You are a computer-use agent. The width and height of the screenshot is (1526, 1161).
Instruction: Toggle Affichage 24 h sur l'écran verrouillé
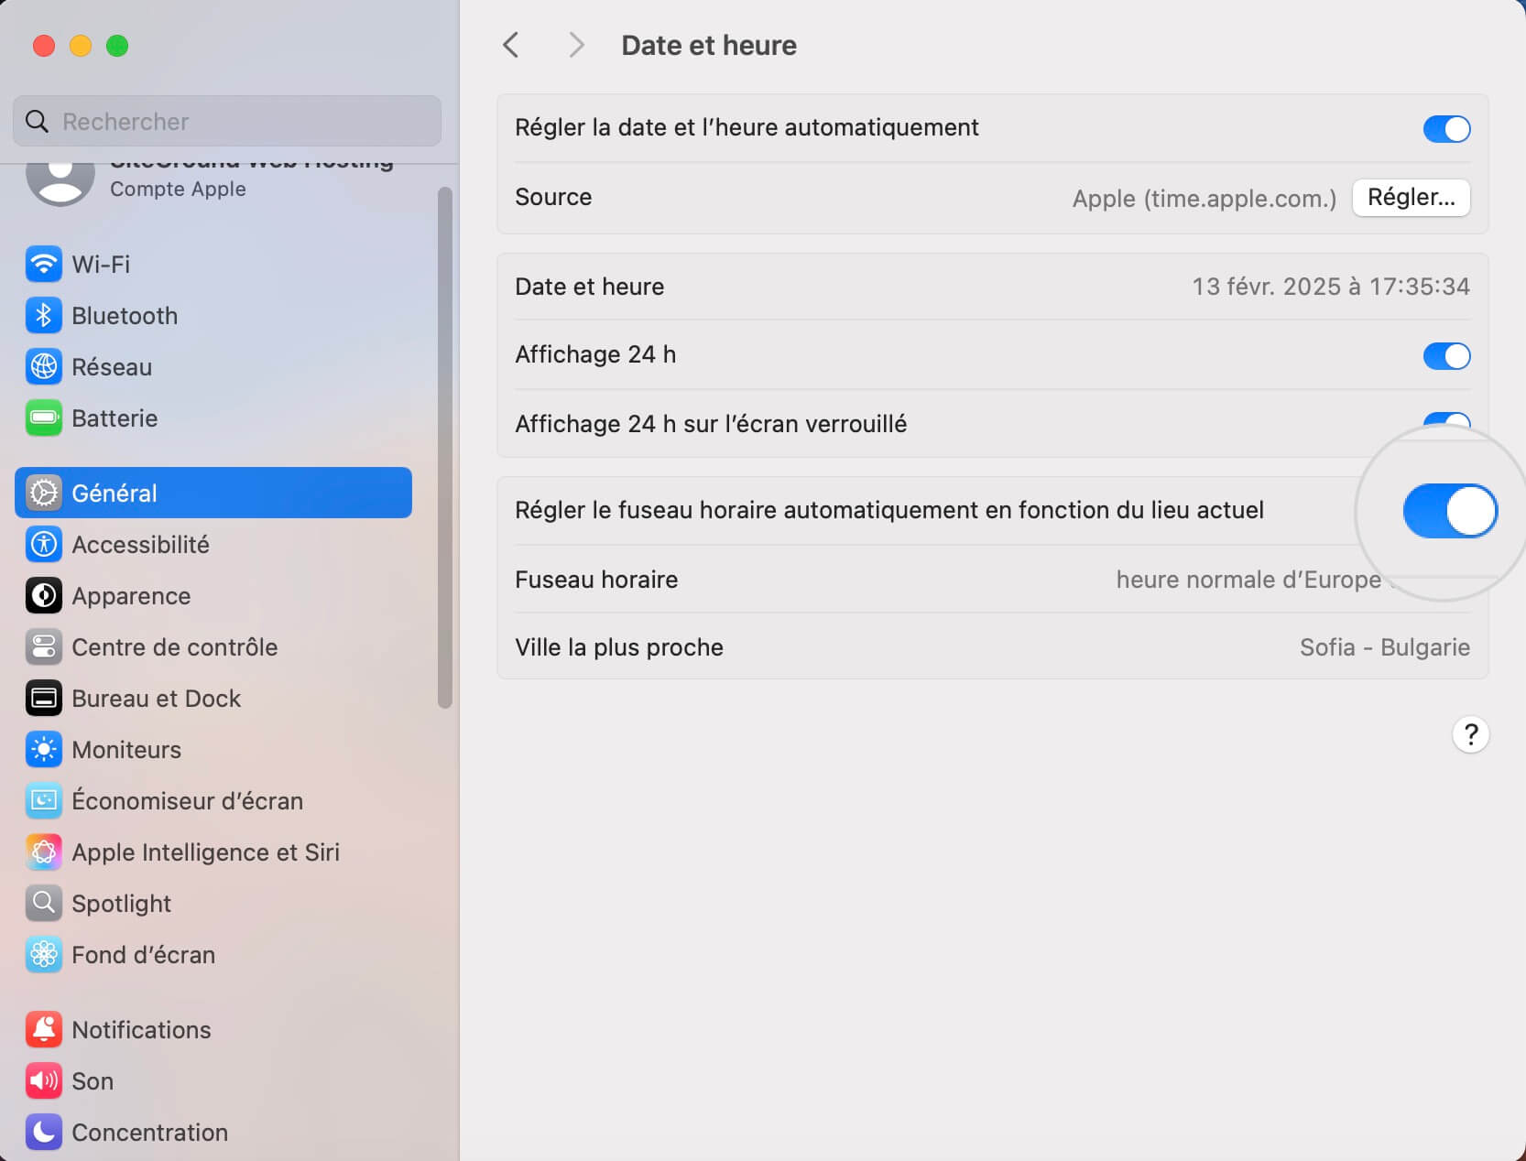point(1447,421)
